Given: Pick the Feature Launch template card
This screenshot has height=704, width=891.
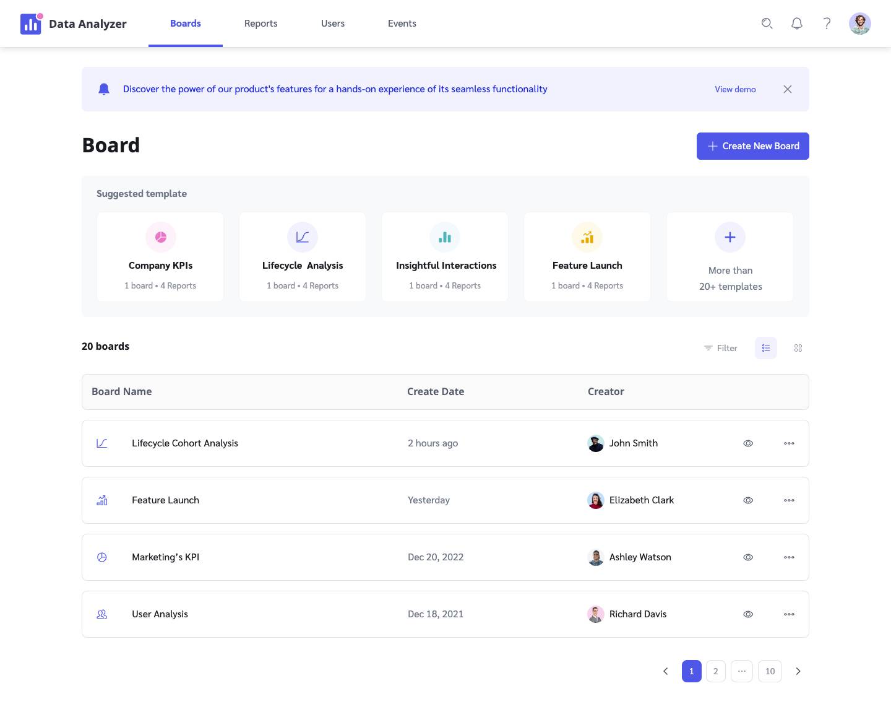Looking at the screenshot, I should coord(587,257).
